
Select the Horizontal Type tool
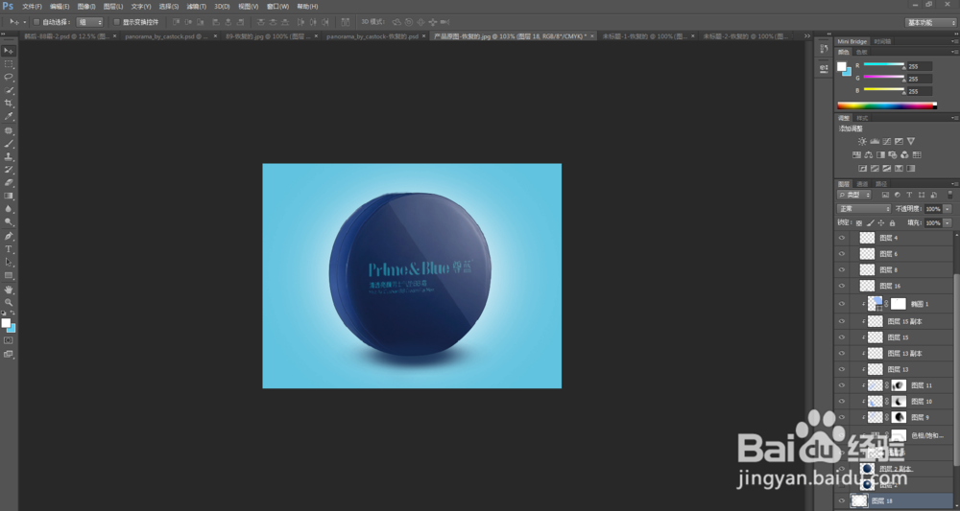coord(9,249)
